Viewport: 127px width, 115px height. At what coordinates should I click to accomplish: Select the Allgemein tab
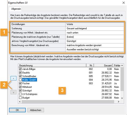click(16, 9)
